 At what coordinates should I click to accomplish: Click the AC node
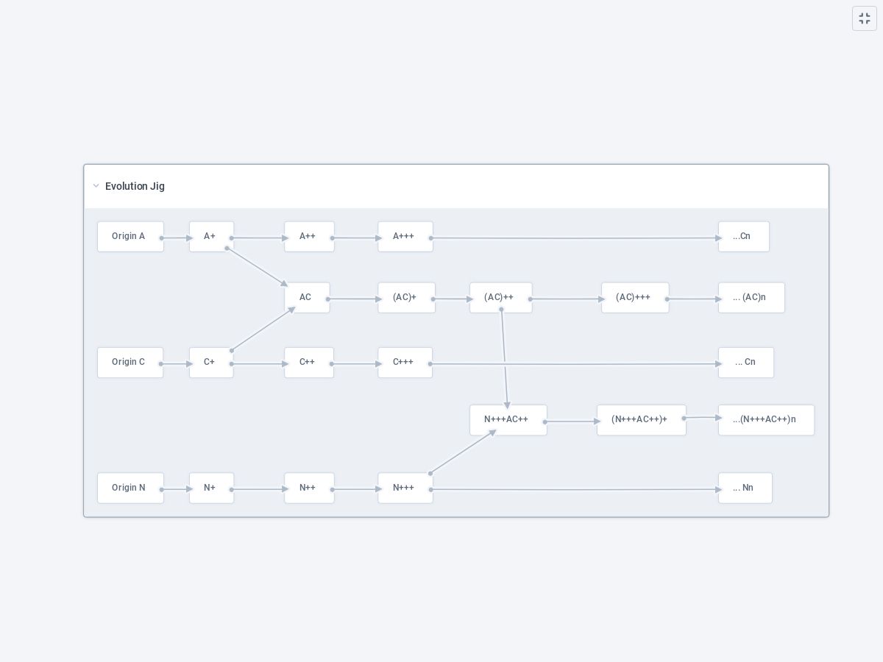tap(307, 298)
